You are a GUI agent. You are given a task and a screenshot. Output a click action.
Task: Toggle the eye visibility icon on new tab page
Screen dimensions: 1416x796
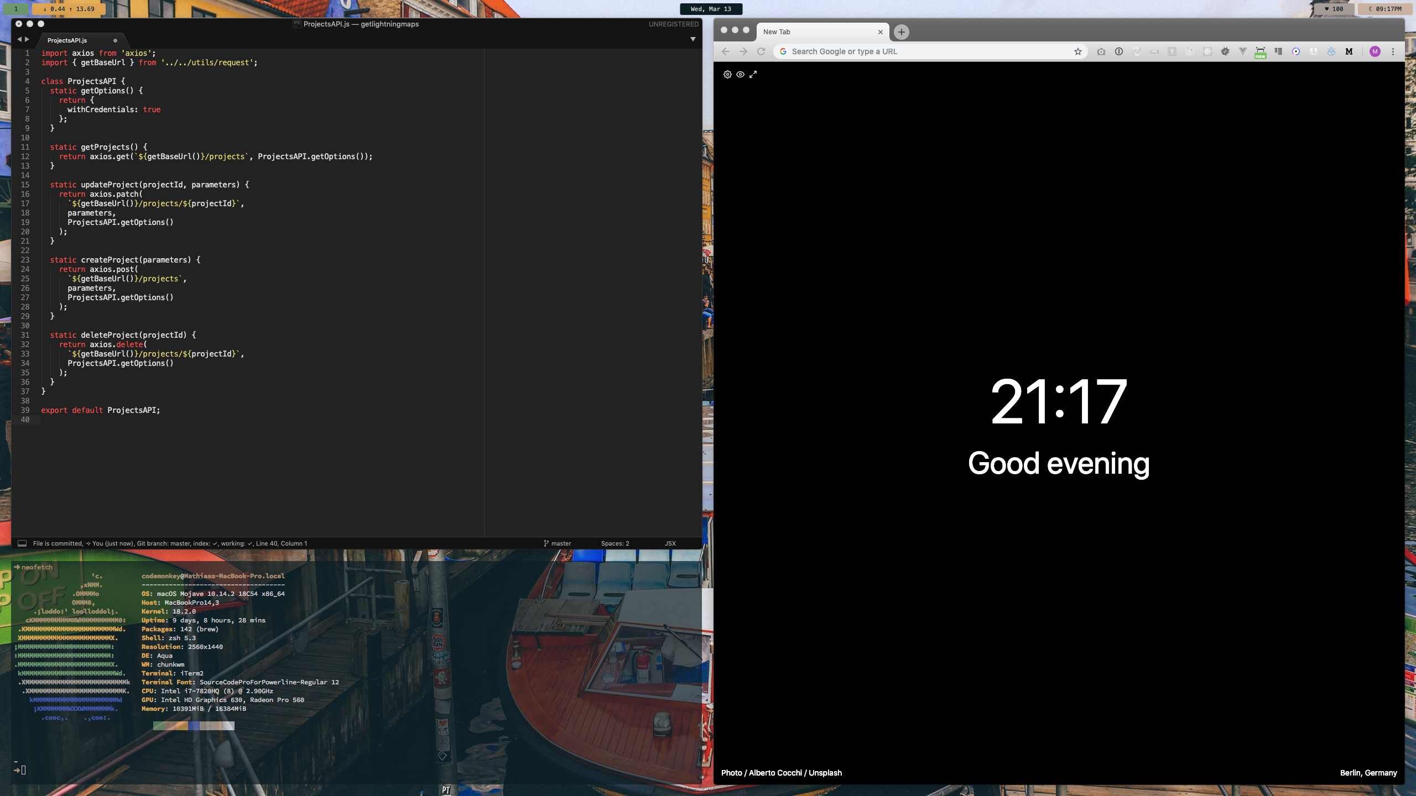[740, 75]
